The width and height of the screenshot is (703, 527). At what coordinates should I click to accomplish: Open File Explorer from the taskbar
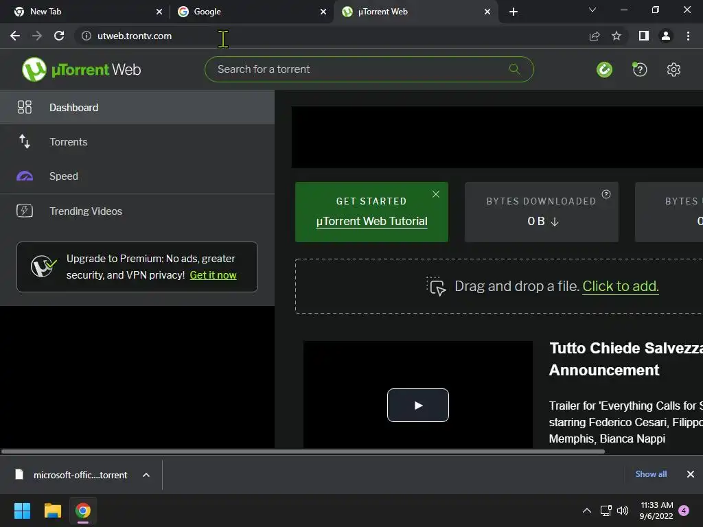(52, 511)
